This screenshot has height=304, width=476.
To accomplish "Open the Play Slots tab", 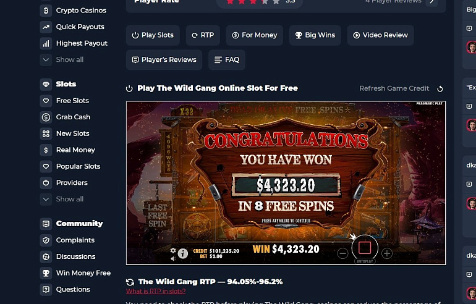I will click(x=153, y=35).
